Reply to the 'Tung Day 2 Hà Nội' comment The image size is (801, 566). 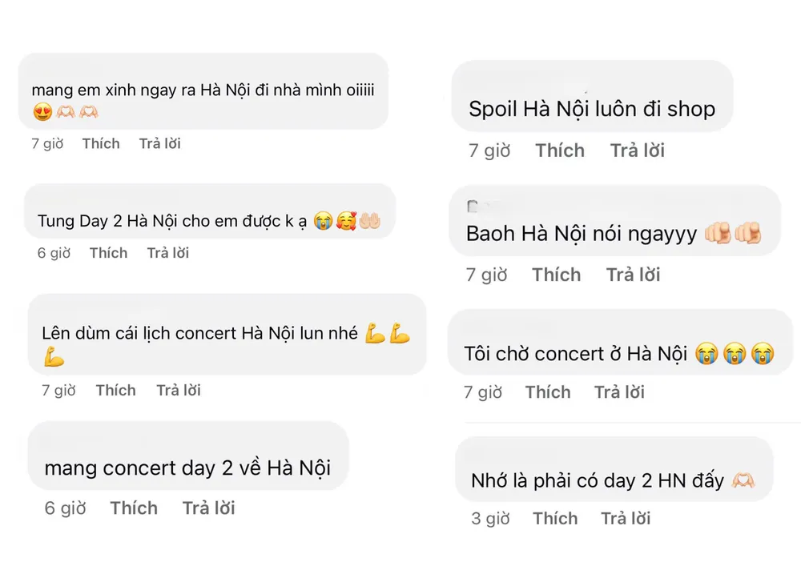[x=167, y=253]
